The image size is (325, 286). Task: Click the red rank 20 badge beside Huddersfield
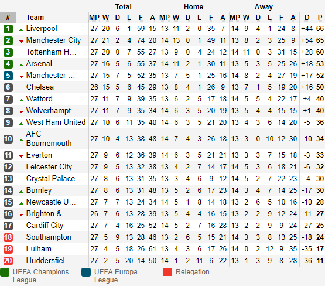point(8,261)
